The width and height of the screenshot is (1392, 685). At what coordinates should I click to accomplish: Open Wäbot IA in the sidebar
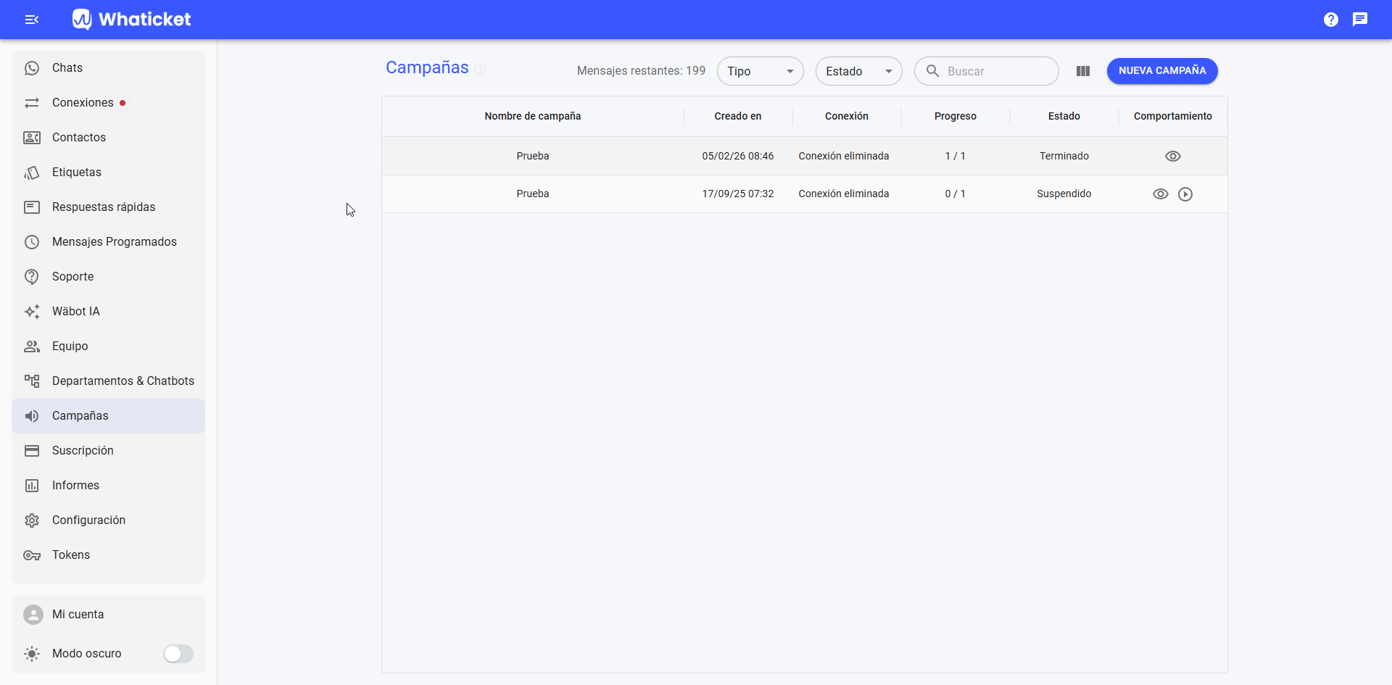(109, 312)
